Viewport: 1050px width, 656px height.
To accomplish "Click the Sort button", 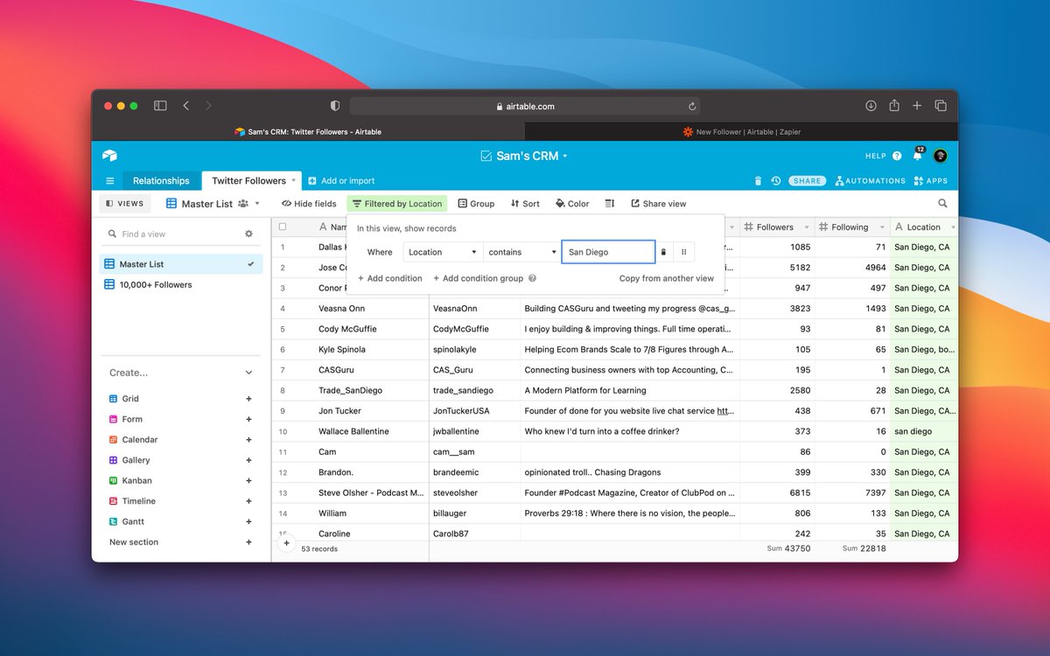I will point(525,204).
